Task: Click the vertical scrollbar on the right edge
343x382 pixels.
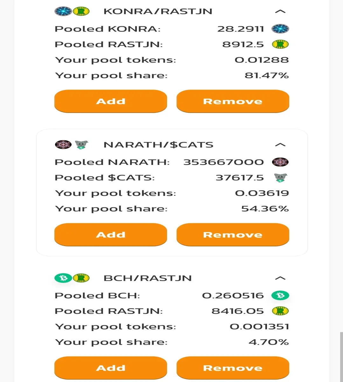Action: pyautogui.click(x=341, y=357)
